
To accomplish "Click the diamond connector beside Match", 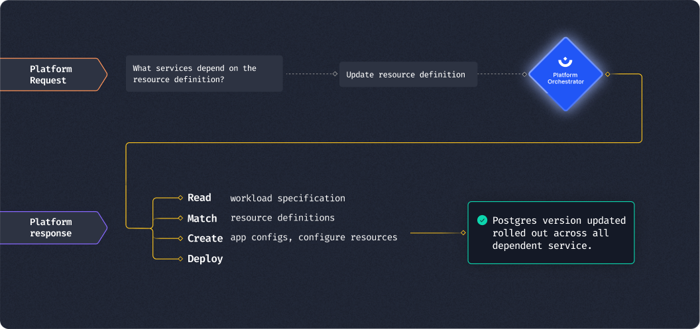I will click(x=180, y=218).
